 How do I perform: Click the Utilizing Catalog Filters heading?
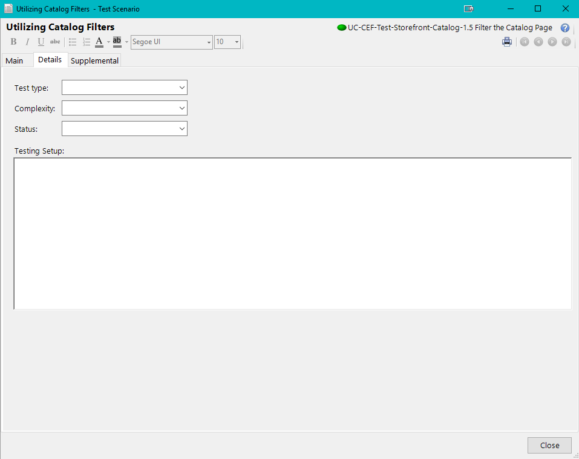pos(60,27)
